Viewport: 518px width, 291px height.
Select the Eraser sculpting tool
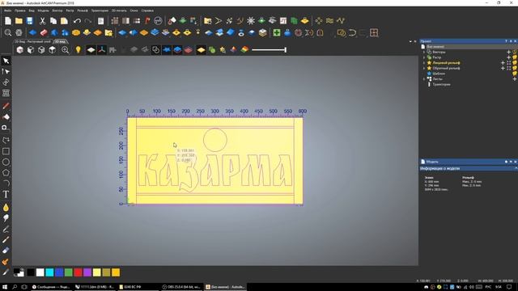[x=6, y=251]
